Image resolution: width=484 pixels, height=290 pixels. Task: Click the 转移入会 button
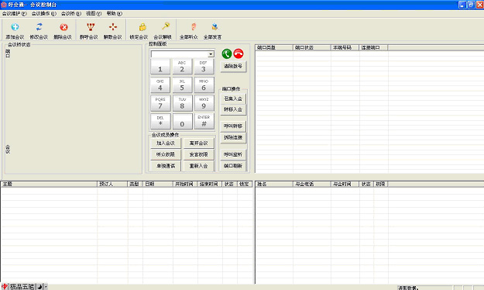[x=233, y=110]
